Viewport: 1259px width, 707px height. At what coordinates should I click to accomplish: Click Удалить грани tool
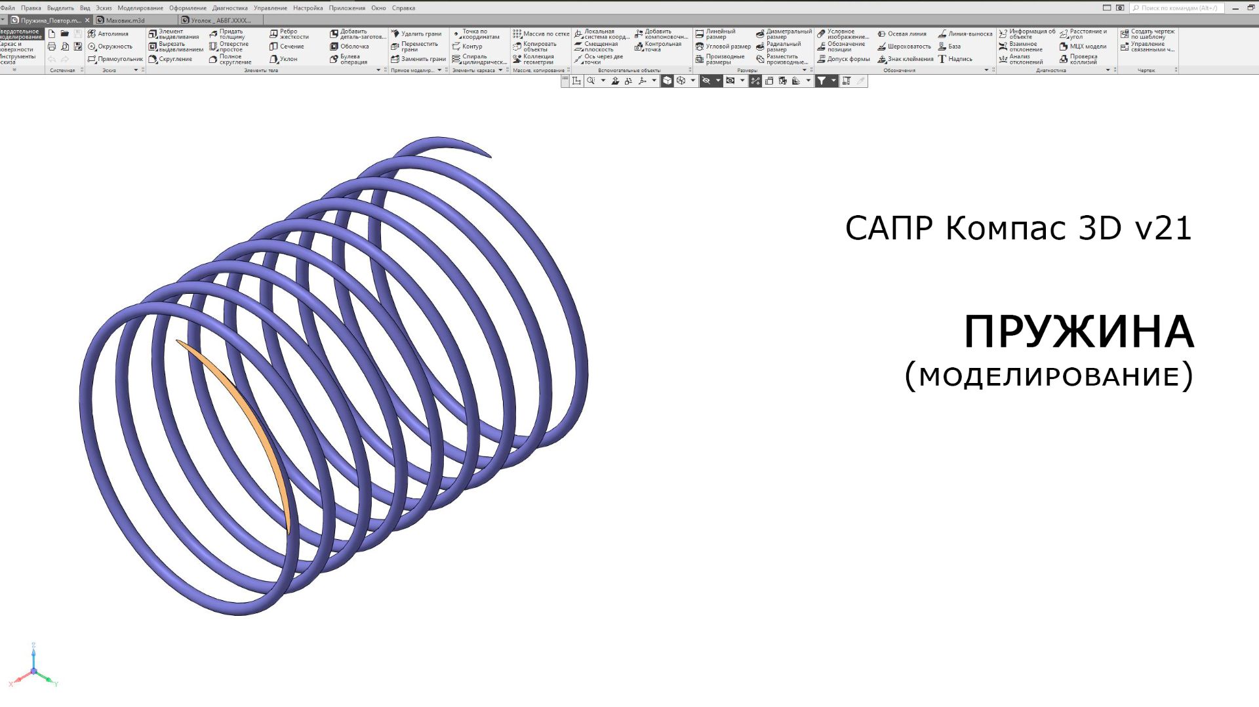pyautogui.click(x=416, y=33)
